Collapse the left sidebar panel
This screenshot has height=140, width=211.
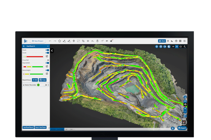[x=52, y=51]
